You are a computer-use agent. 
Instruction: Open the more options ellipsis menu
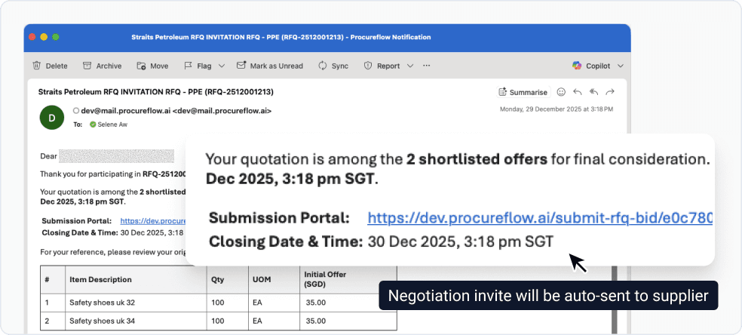427,66
